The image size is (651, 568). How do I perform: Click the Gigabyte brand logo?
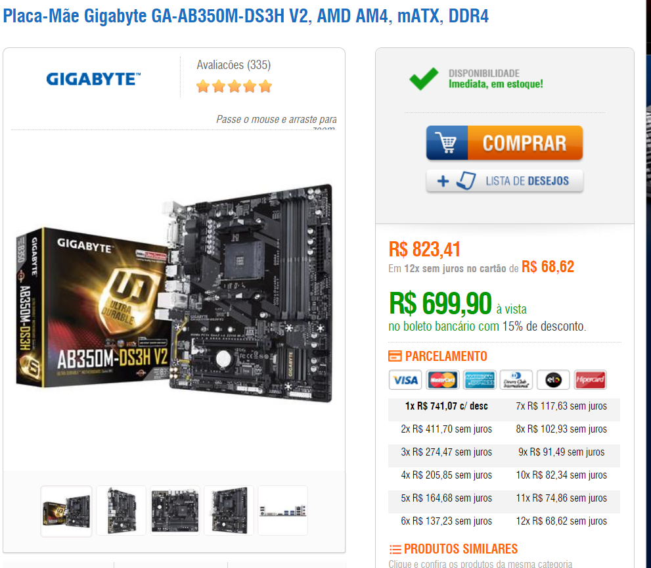click(x=93, y=78)
